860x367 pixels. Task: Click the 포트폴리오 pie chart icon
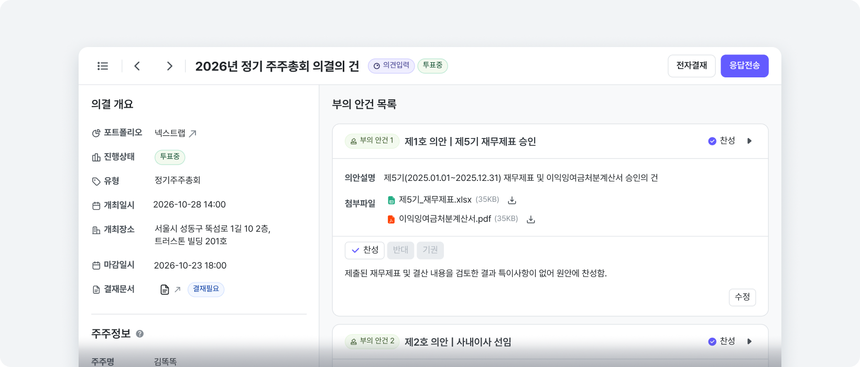96,133
